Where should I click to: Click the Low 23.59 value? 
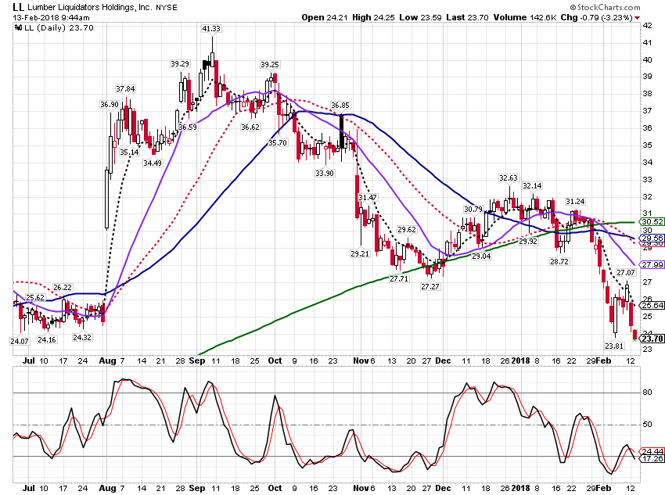point(420,17)
